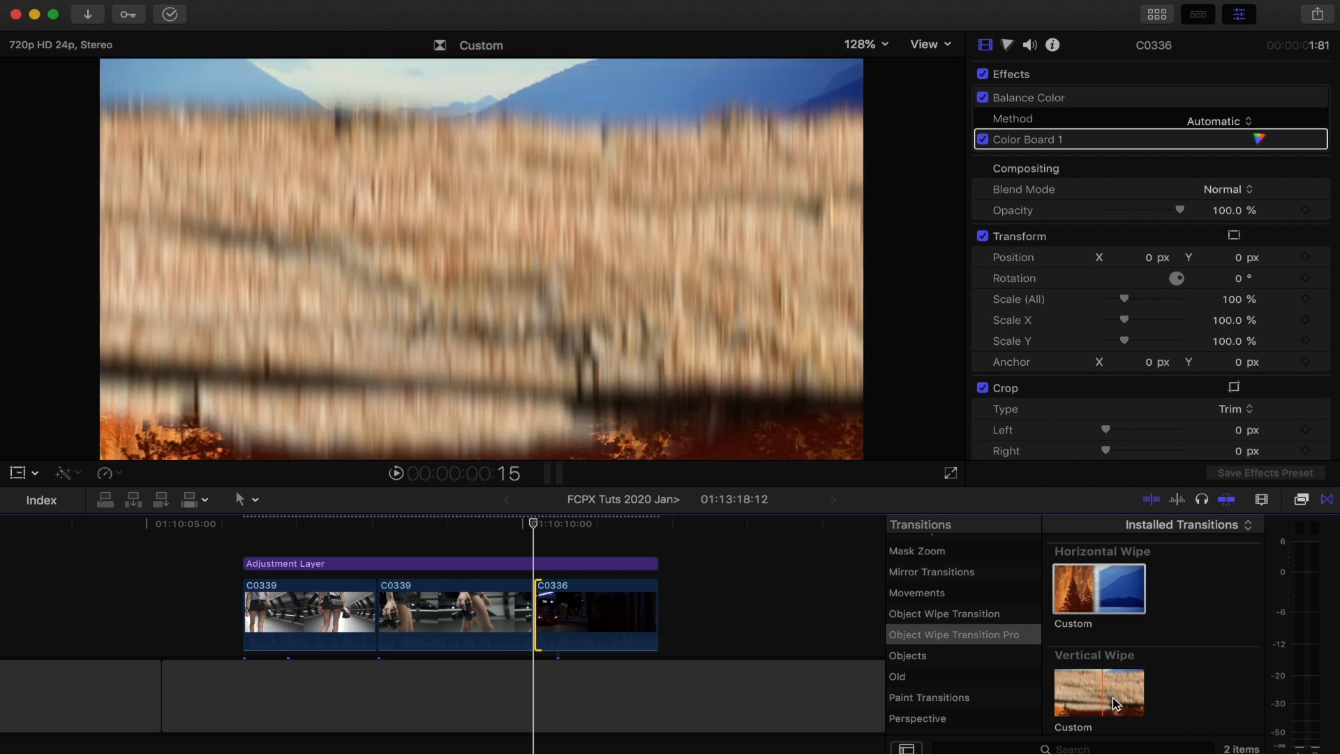Solo selected clips headphones icon
This screenshot has width=1340, height=754.
pyautogui.click(x=1201, y=499)
